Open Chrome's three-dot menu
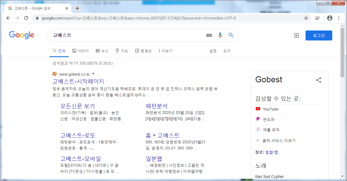Viewport: 347px width, 181px height. pyautogui.click(x=339, y=18)
